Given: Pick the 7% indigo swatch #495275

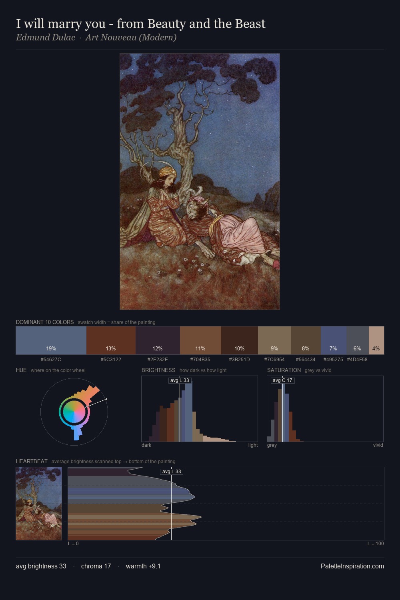Looking at the screenshot, I should (x=334, y=340).
